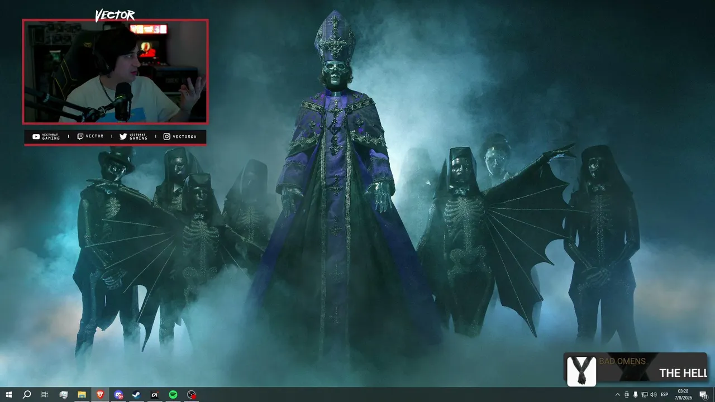The image size is (715, 402).
Task: Open the recording app with red dot
Action: point(192,395)
